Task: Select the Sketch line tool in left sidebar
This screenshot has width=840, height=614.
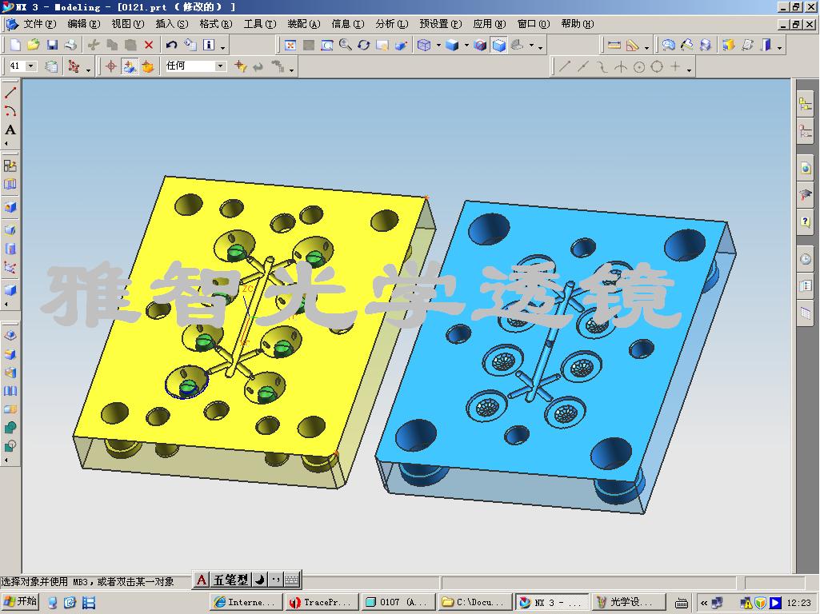Action: 10,94
